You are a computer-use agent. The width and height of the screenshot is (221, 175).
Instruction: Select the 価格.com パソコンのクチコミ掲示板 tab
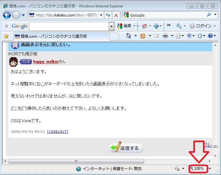[x=61, y=36]
